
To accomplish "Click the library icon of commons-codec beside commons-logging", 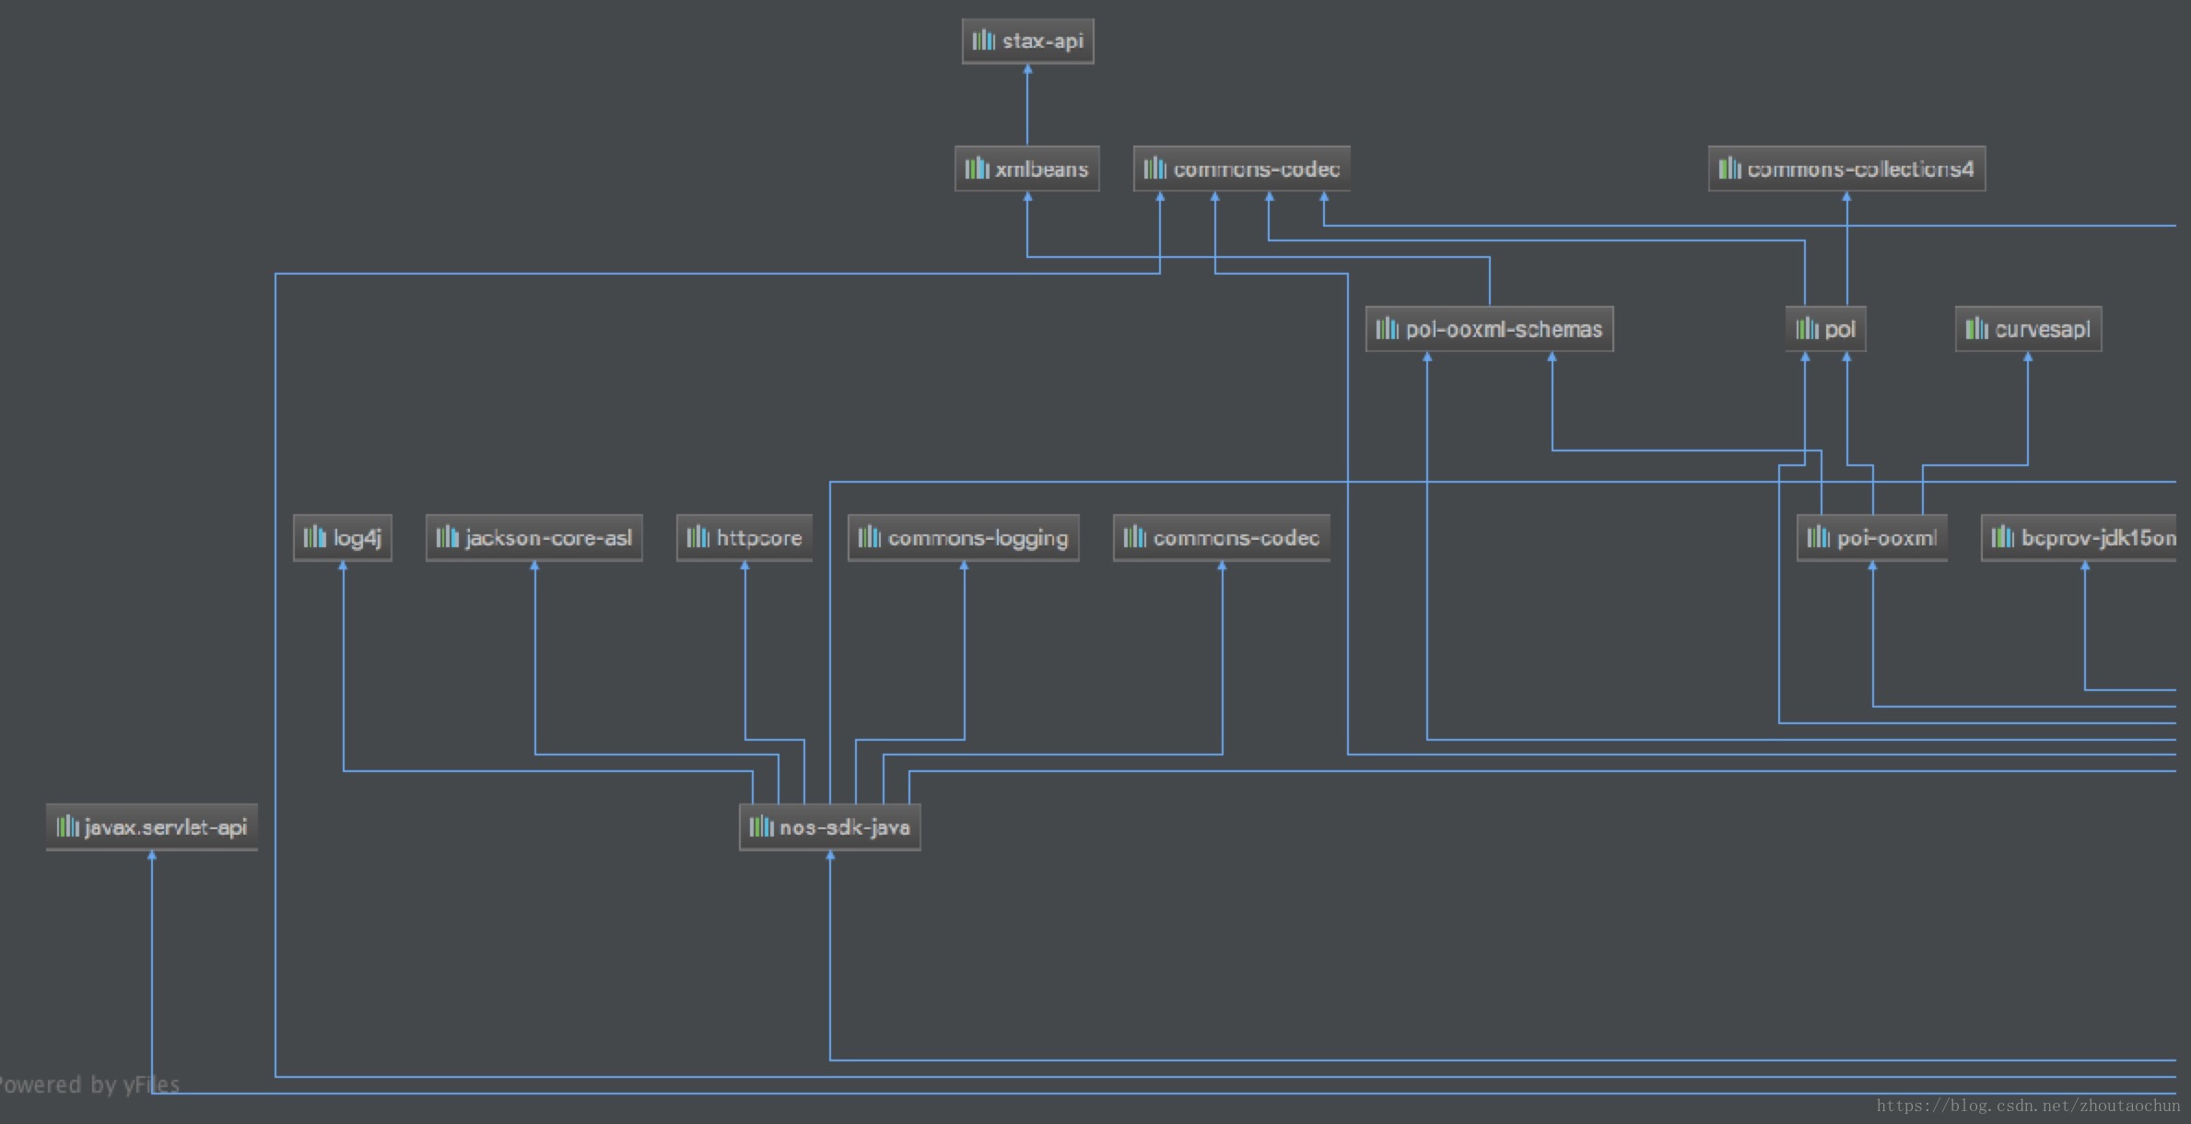I will pyautogui.click(x=1135, y=537).
